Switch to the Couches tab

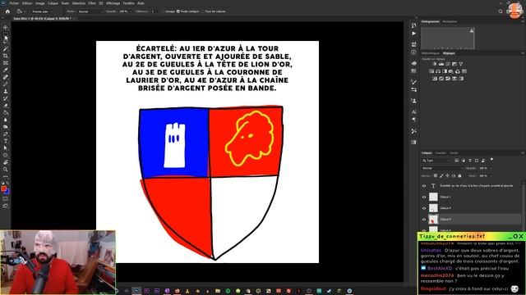pos(441,153)
